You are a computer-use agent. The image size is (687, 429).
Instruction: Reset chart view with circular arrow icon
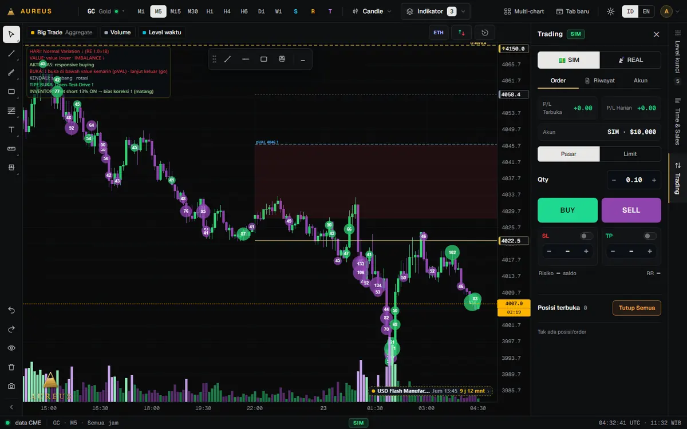tap(485, 33)
